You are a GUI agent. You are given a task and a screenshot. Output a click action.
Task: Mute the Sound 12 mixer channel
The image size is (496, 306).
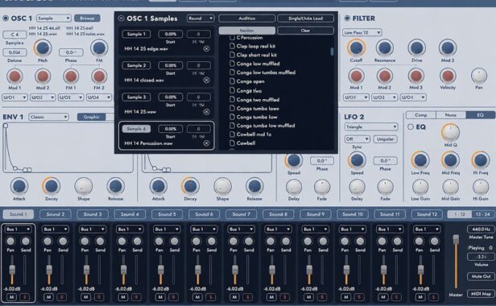[x=420, y=297]
